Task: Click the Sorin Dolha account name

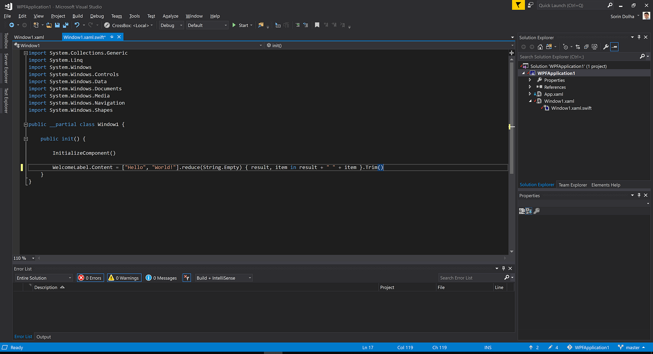Action: [622, 16]
